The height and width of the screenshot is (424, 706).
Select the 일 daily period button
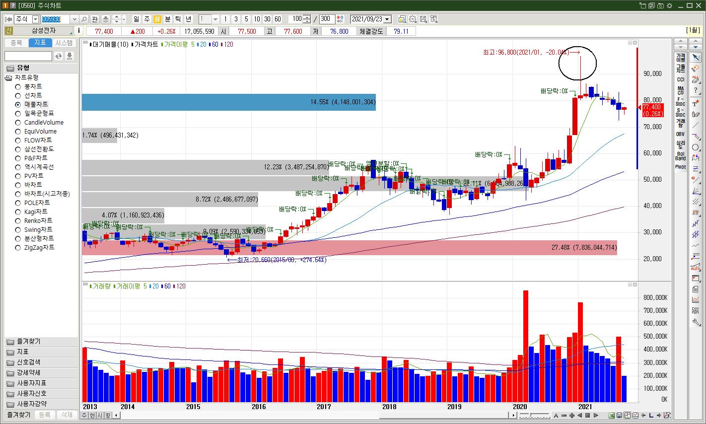pyautogui.click(x=136, y=19)
